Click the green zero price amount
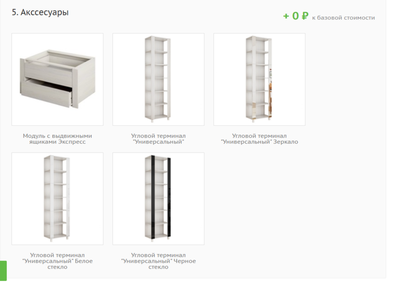The image size is (393, 283). tap(296, 16)
